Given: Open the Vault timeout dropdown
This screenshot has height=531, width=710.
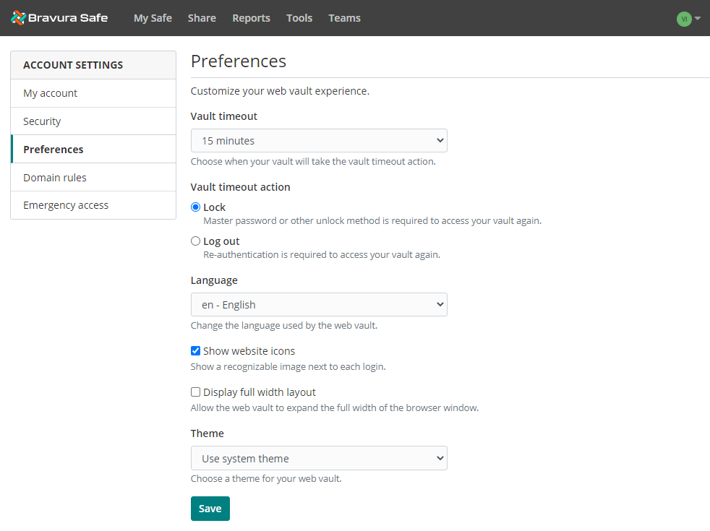Looking at the screenshot, I should point(319,141).
